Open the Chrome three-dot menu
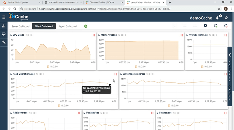The height and width of the screenshot is (130, 234). coord(231,9)
